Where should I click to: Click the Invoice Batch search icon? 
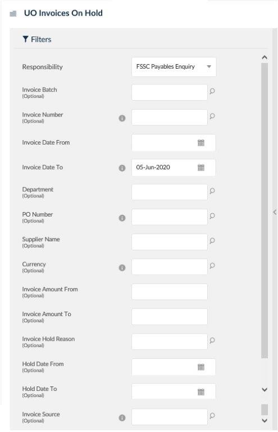[212, 91]
